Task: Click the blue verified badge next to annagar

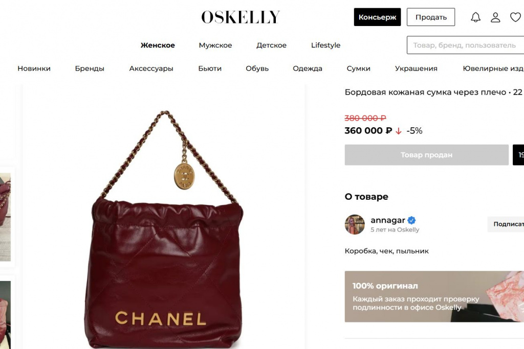Action: pyautogui.click(x=412, y=220)
